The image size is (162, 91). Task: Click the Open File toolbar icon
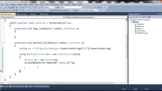(x=8, y=7)
